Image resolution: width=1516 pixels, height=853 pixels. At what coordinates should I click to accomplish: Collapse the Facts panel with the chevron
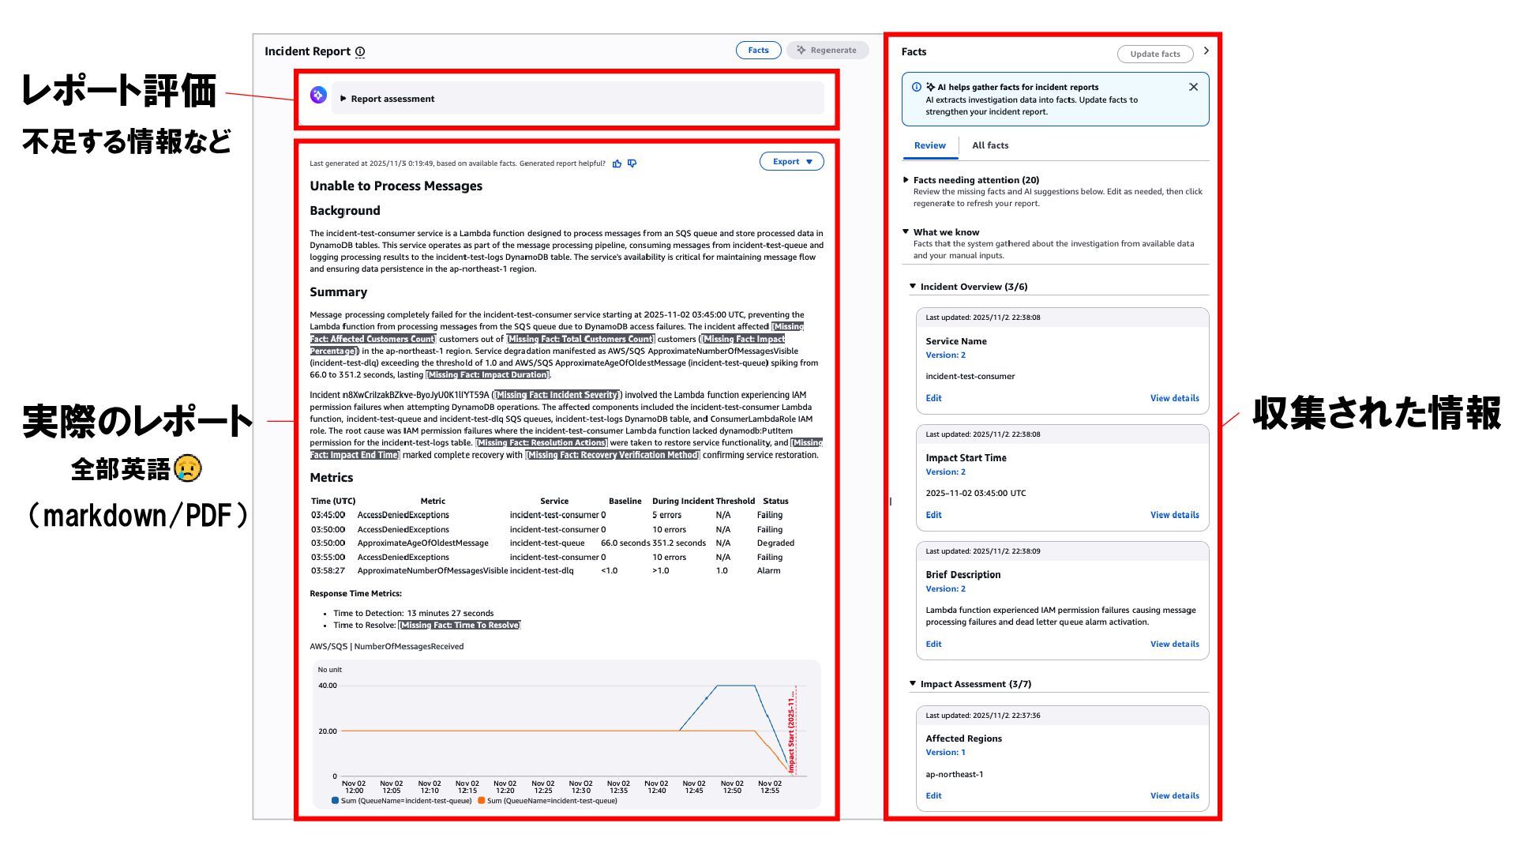click(x=1206, y=51)
